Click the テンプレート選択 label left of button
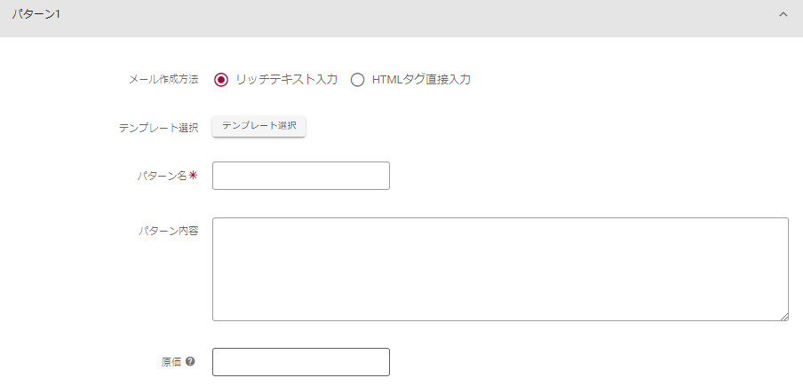Image resolution: width=803 pixels, height=386 pixels. 158,128
